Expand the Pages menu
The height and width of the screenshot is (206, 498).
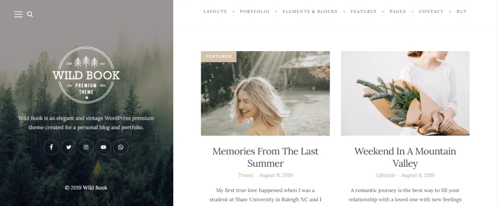397,11
